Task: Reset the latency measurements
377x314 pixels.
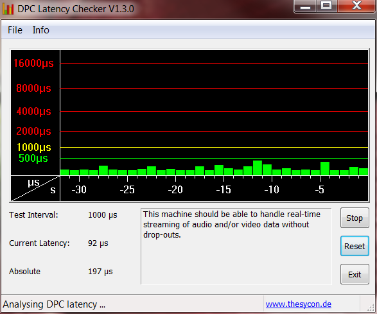Action: pos(355,246)
